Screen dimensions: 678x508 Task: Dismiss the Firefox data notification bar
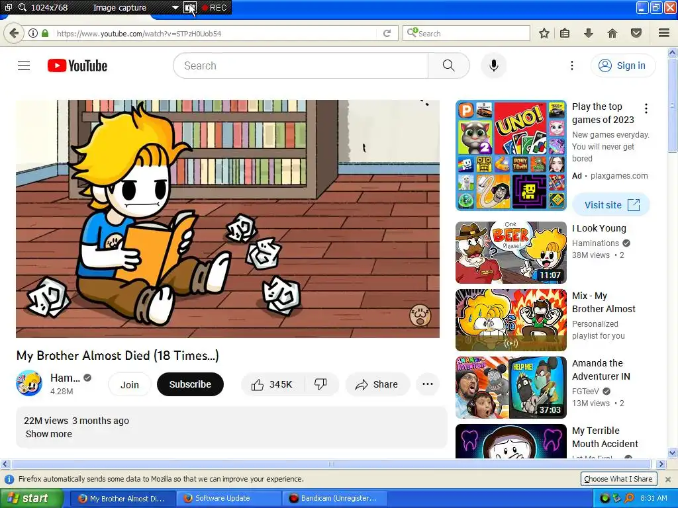[668, 479]
